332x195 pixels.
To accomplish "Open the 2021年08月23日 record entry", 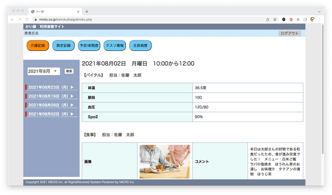I will [51, 87].
